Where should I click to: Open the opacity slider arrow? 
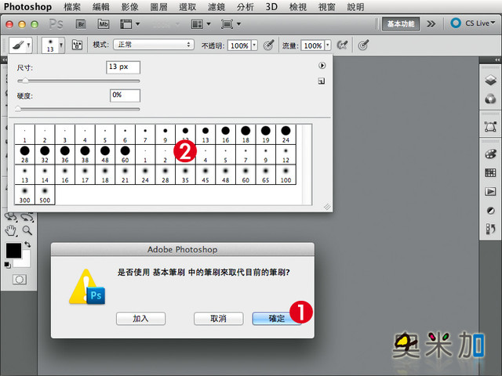click(254, 45)
